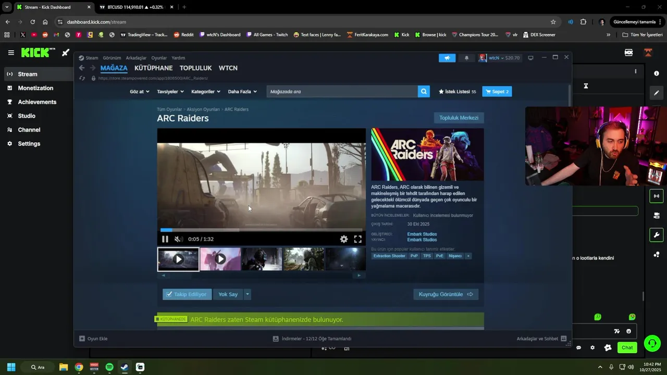
Task: Open the Embark Studios developer link
Action: (x=422, y=234)
